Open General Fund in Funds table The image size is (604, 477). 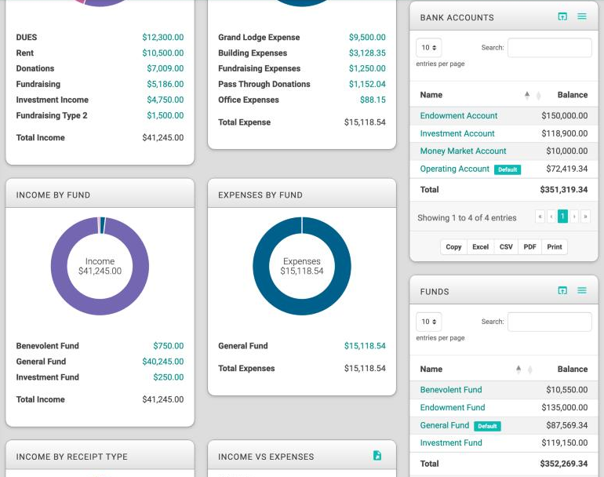point(445,425)
